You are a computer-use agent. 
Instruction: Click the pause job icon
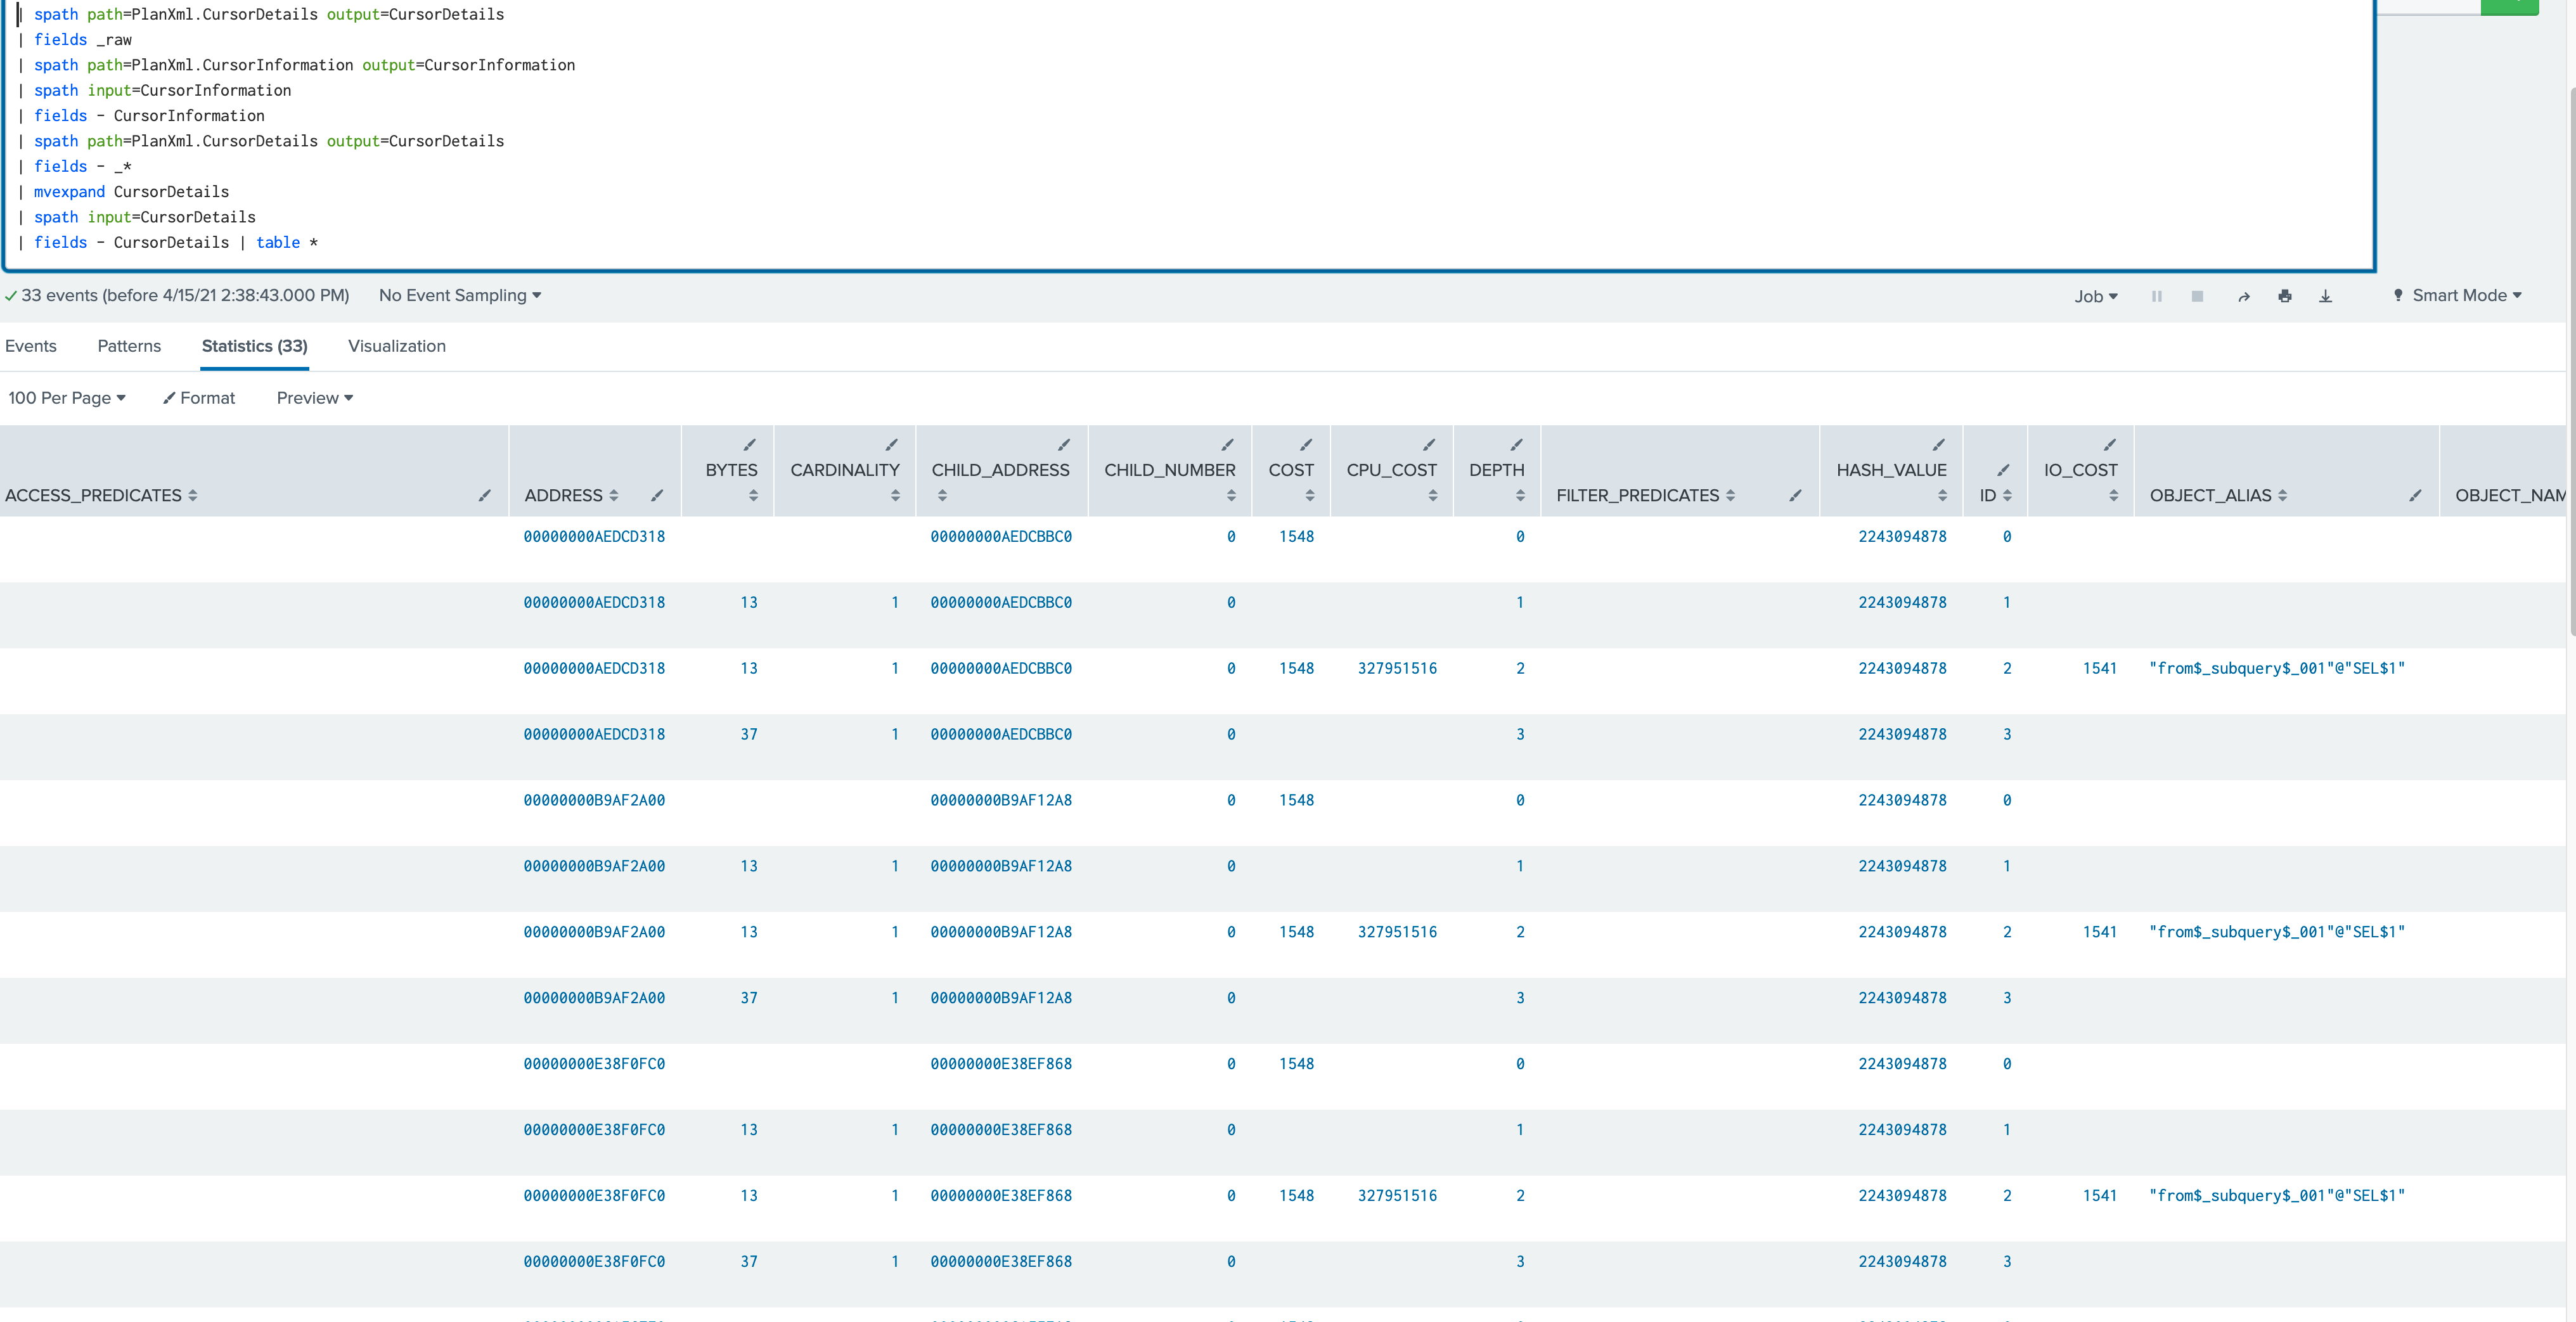2157,296
